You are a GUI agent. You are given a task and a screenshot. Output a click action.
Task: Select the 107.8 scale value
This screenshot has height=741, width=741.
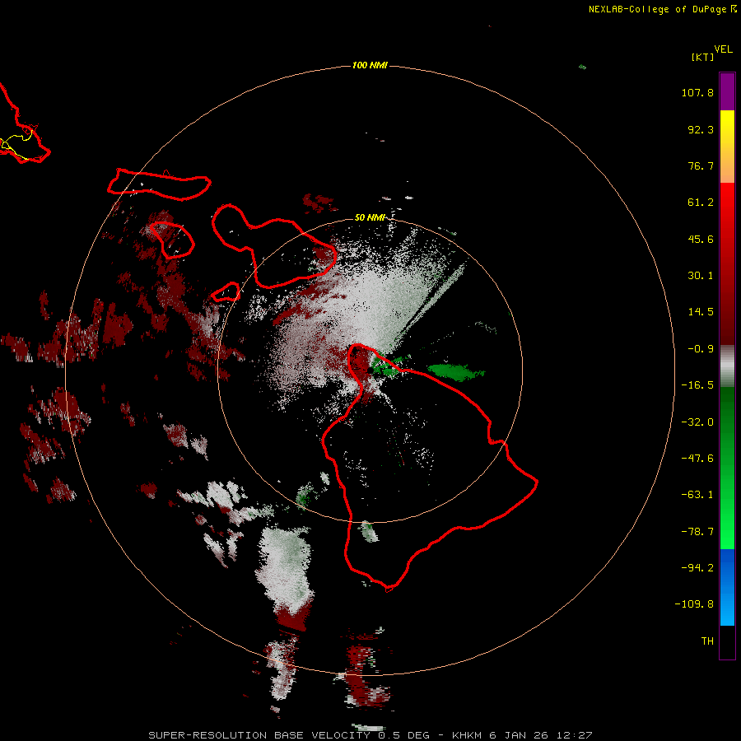click(697, 92)
